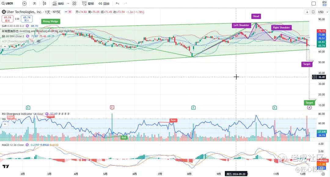330x177 pixels.
Task: Click the RSI Divergence refresh circle icon
Action: [47, 114]
